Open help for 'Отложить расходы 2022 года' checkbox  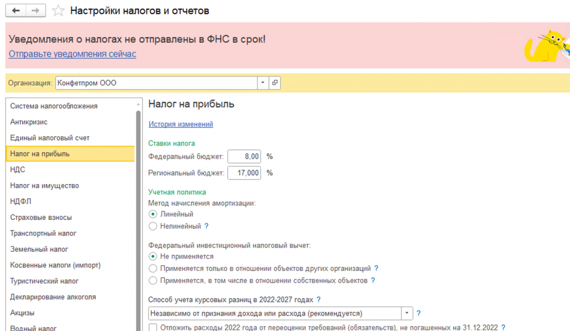(503, 327)
